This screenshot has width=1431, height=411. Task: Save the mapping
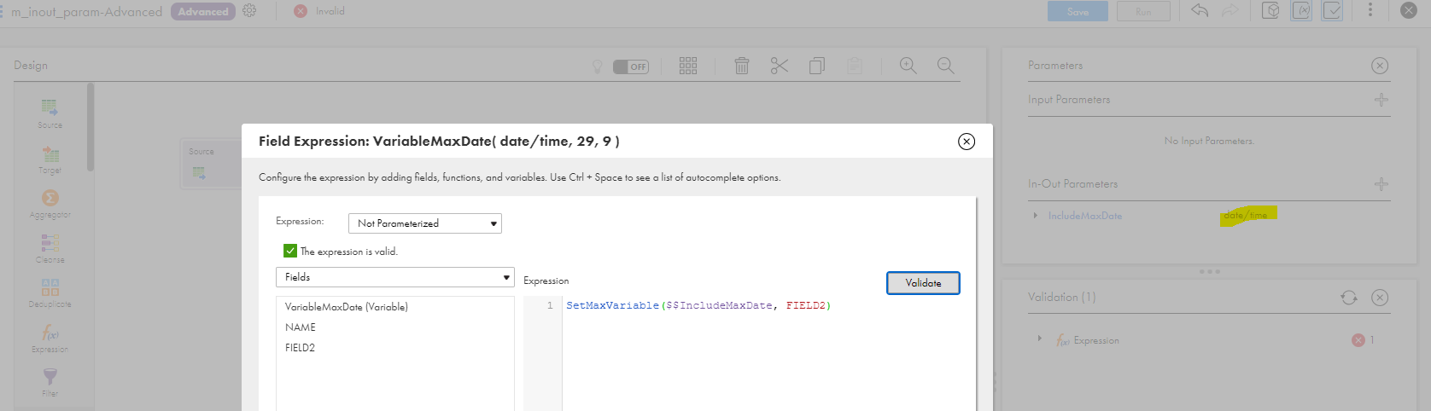[x=1078, y=11]
